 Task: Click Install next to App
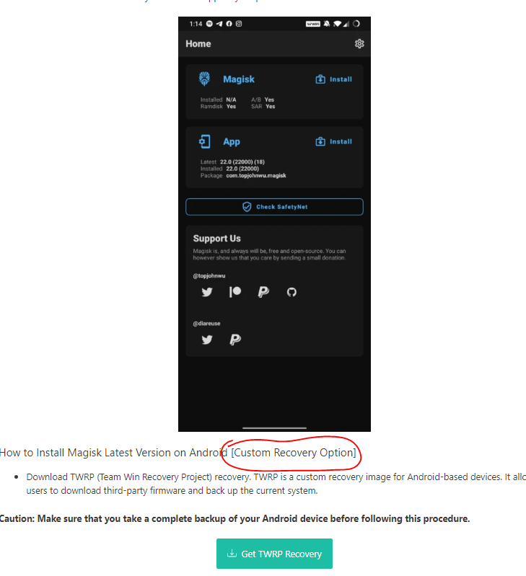(334, 142)
